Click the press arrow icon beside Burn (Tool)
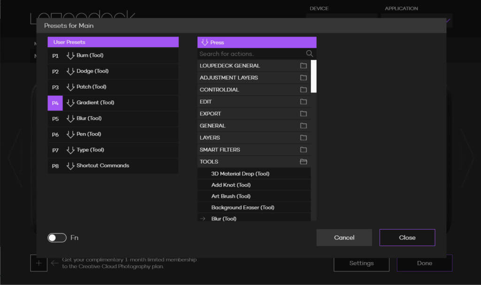This screenshot has width=481, height=285. click(x=70, y=56)
